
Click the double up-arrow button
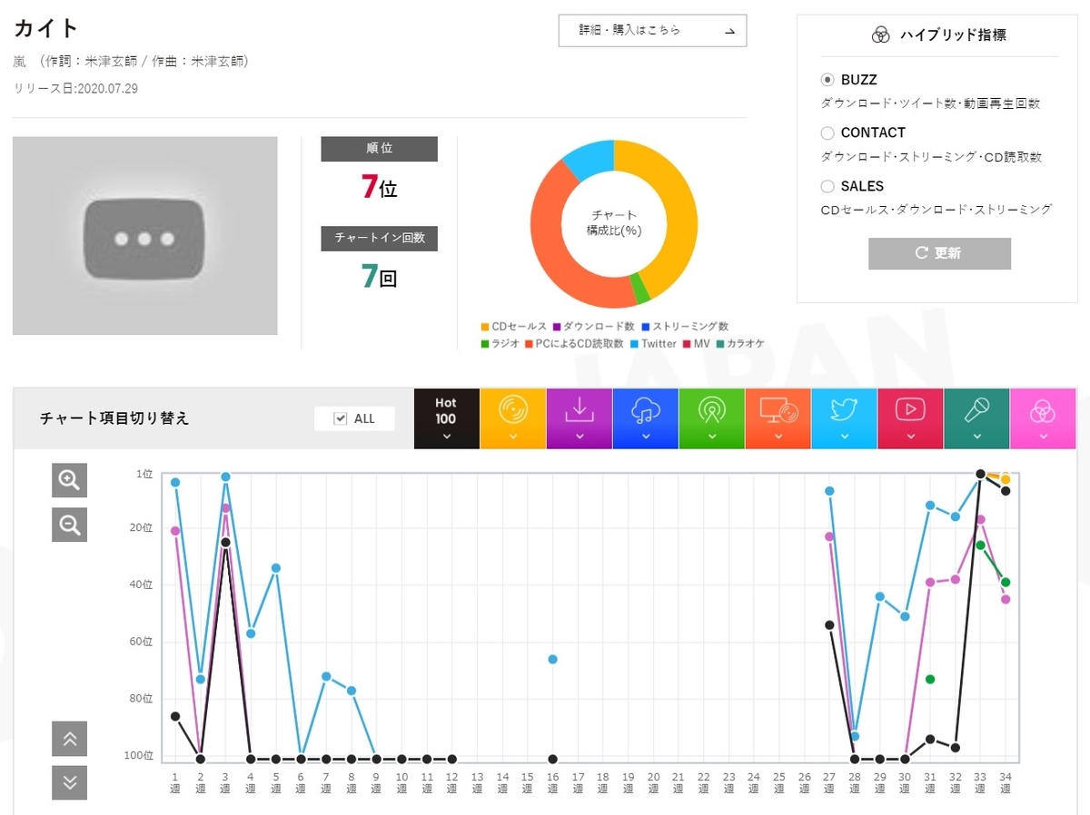(70, 739)
